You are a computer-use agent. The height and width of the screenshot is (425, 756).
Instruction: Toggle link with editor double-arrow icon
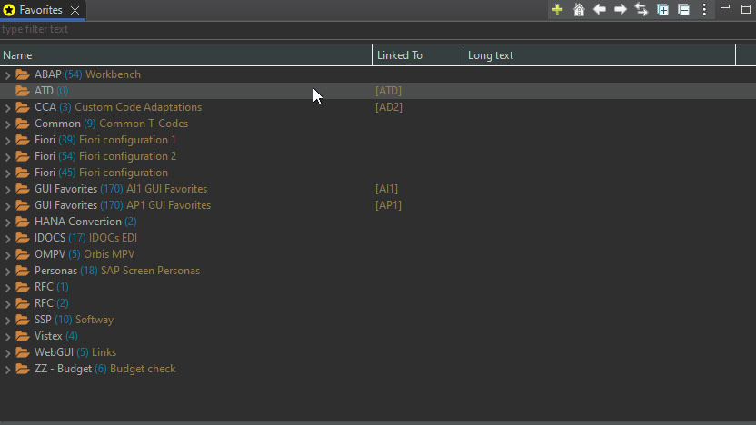coord(642,10)
